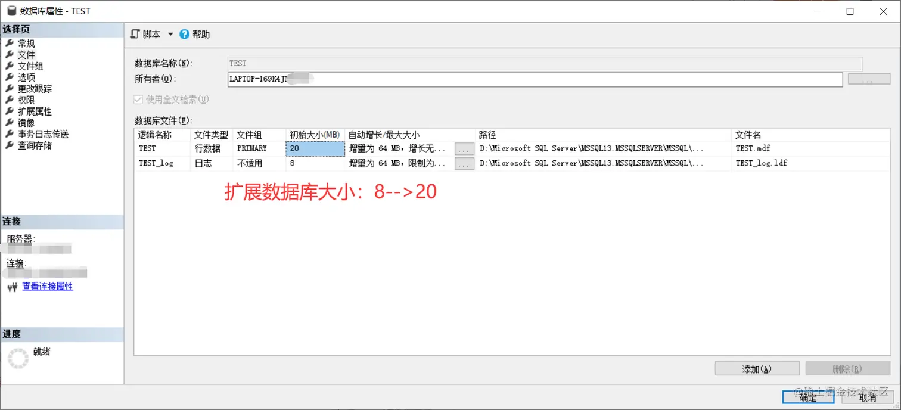
Task: Open the 扩展属性 page
Action: point(35,111)
